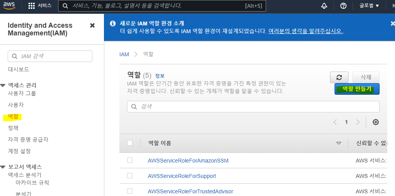
Task: Open 액세스 분석기 in the sidebar
Action: pyautogui.click(x=25, y=175)
